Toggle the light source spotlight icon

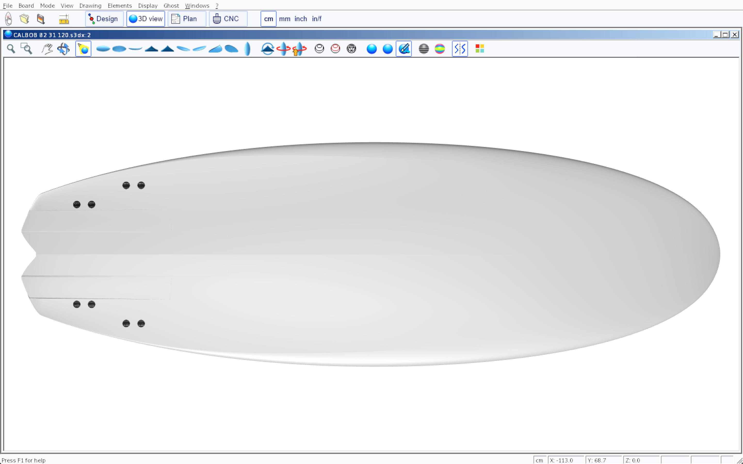pos(83,49)
